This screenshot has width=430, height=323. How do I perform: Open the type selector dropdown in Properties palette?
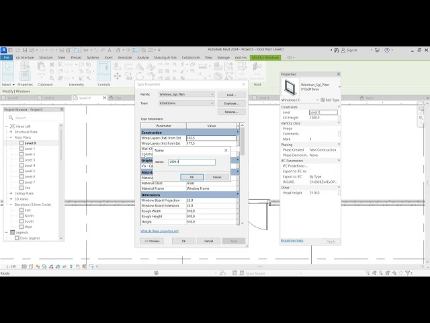pyautogui.click(x=339, y=87)
